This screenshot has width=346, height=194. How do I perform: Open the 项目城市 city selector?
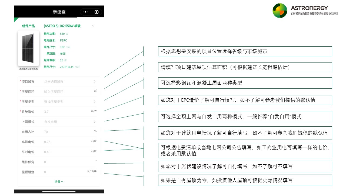coord(94,81)
